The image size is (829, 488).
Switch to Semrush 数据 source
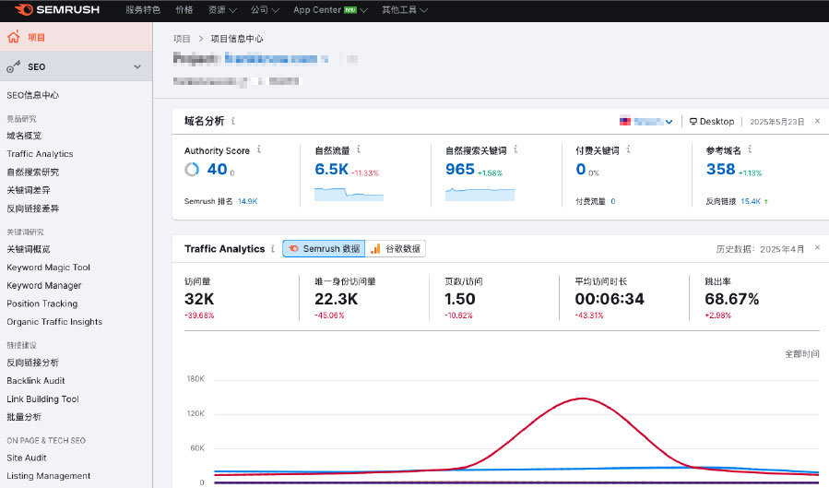coord(324,248)
